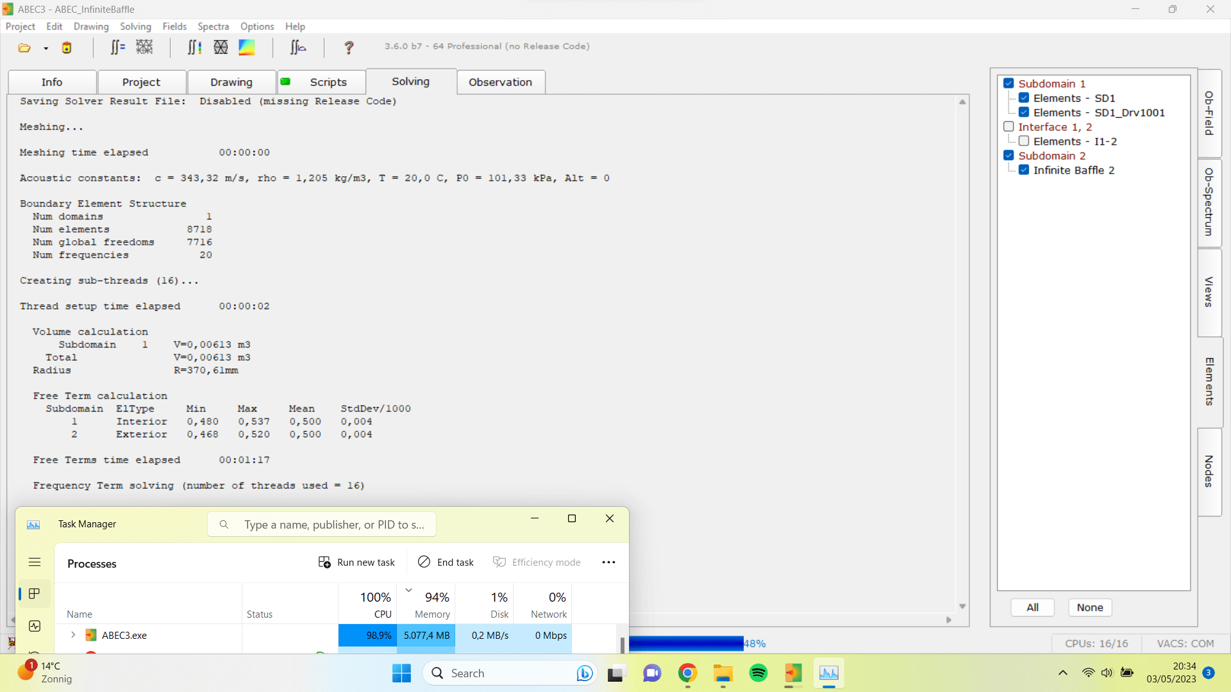Screen dimensions: 1231x692
Task: Click the mesh grid toolbar icon
Action: click(x=145, y=47)
